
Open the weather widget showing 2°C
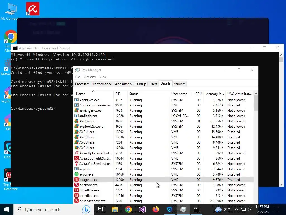point(223,209)
